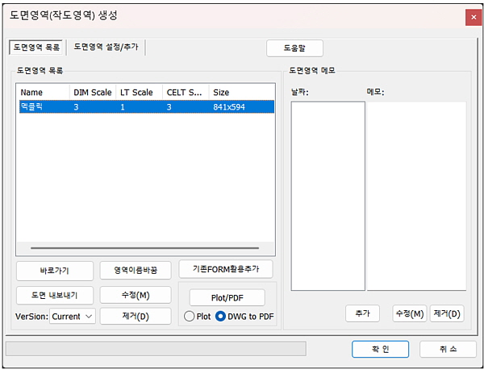Click the Plot/PDF button
The image size is (484, 369).
pos(227,298)
